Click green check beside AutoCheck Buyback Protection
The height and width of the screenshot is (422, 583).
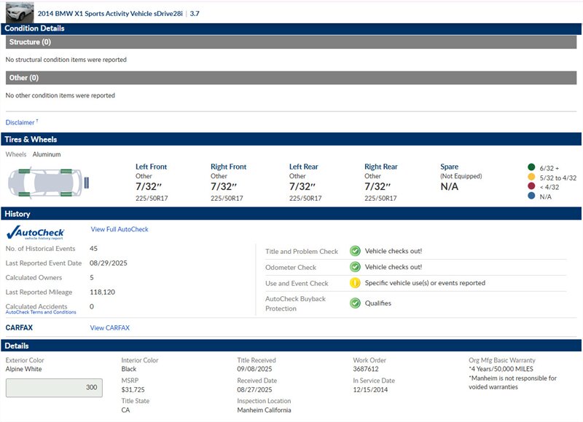point(355,303)
